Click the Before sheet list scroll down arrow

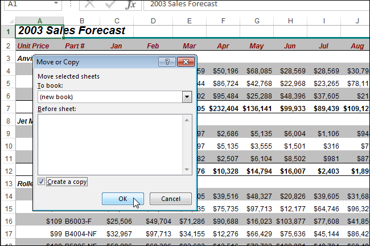click(x=187, y=169)
